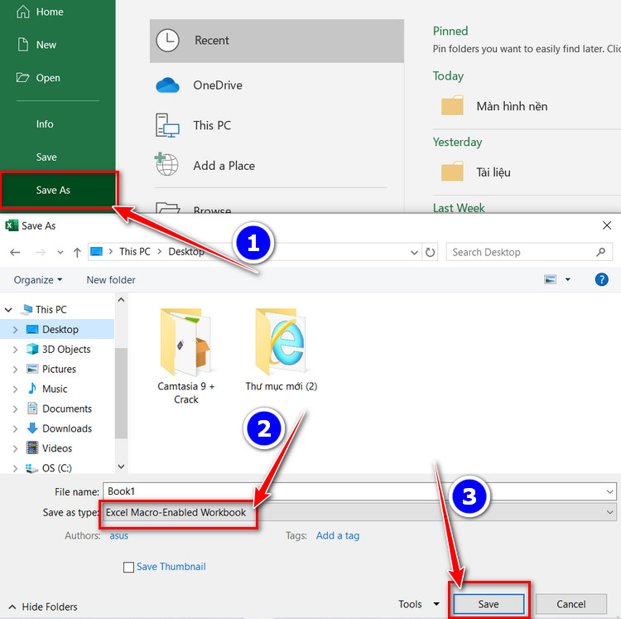Click Save in the green sidebar

46,157
